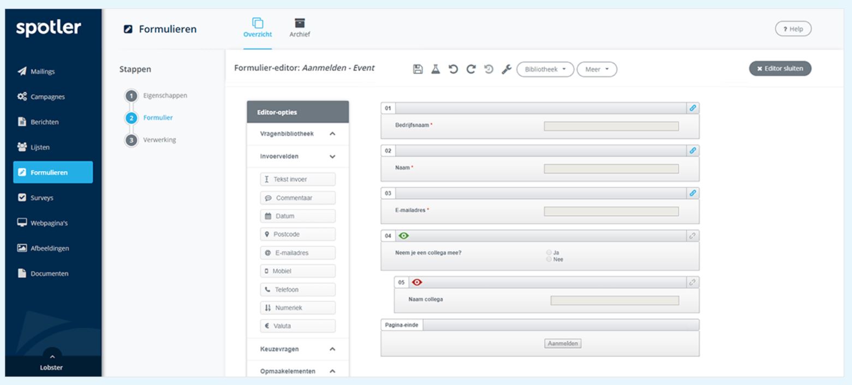Select the Formulieren sidebar item

(53, 172)
